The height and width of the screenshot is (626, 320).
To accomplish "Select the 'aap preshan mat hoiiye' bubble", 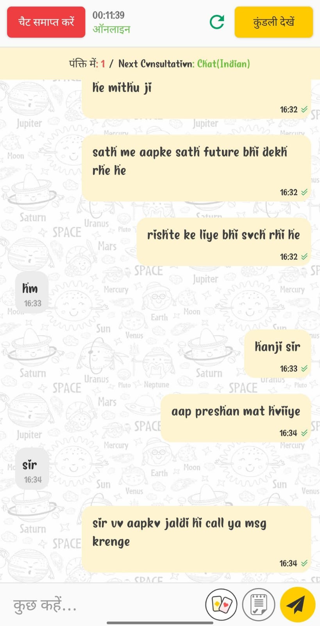I will (236, 419).
